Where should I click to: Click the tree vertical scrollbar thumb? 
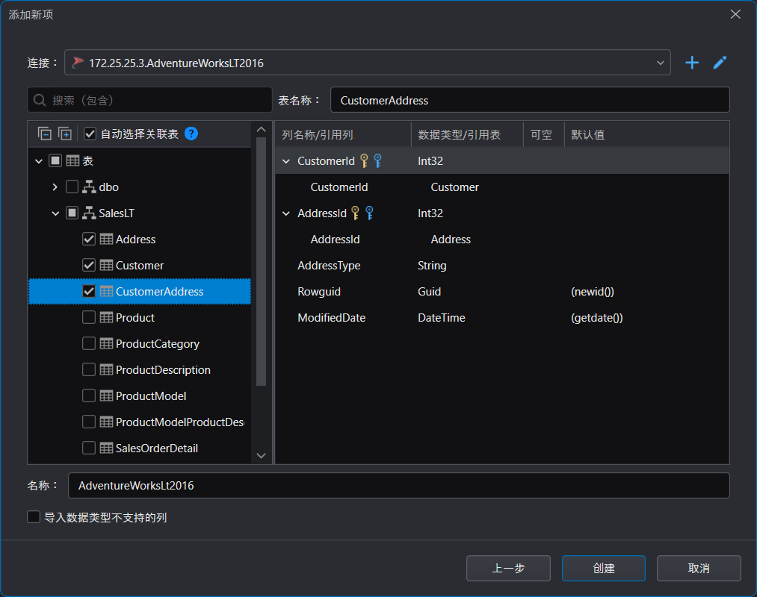tap(262, 262)
